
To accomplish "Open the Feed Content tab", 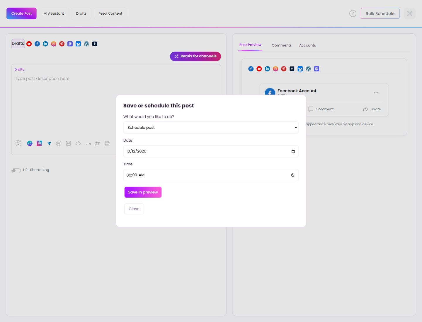I will (x=110, y=13).
